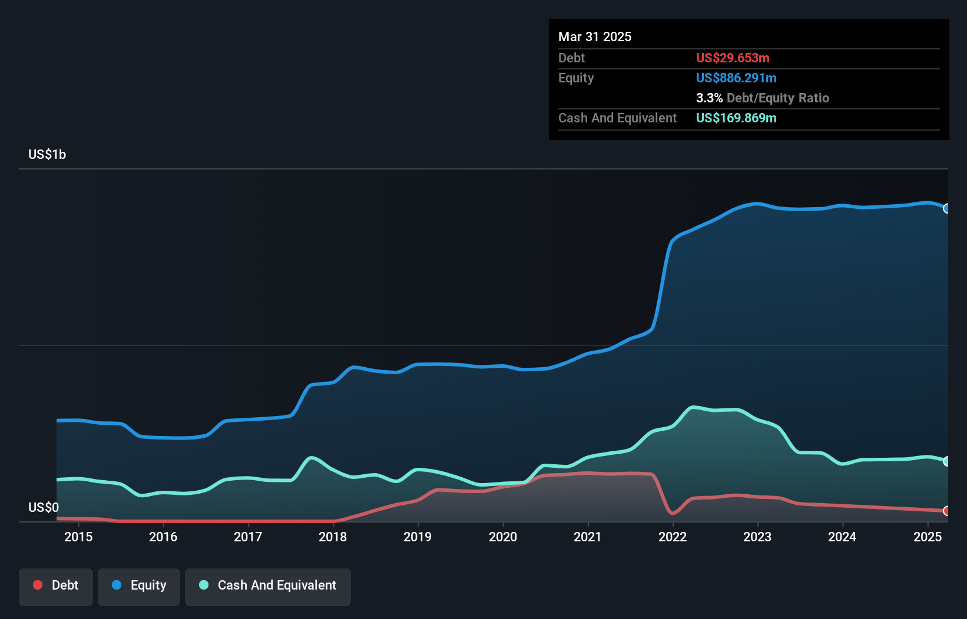
Task: Toggle the Equity series legend button
Action: [x=139, y=587]
